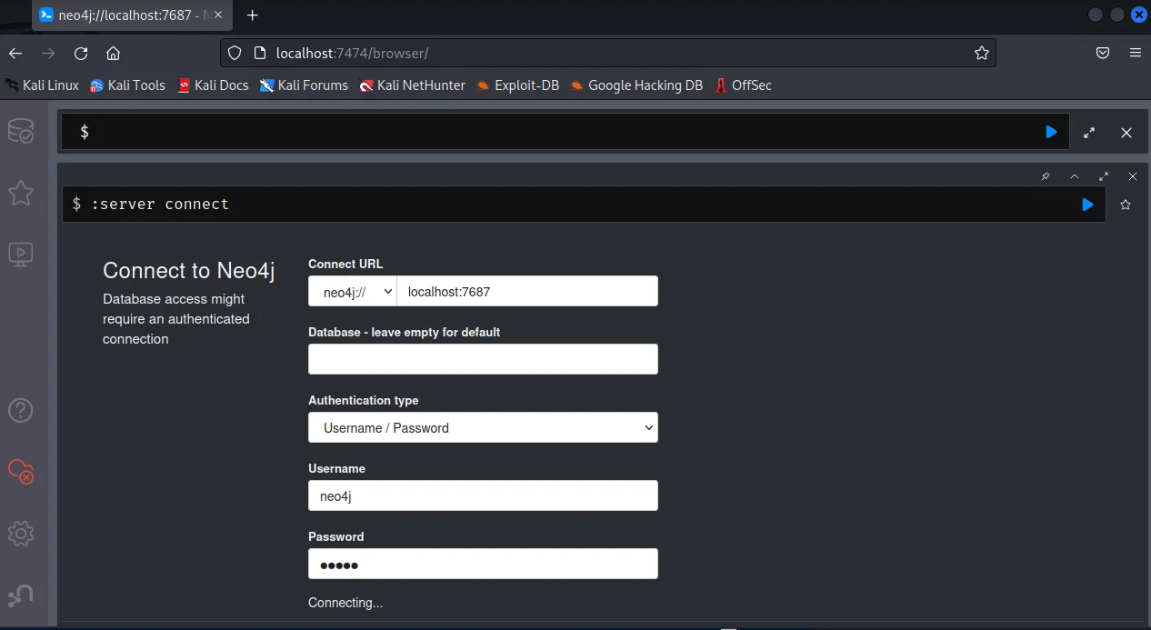Save :server connect as favorite star
Viewport: 1151px width, 630px height.
[x=1126, y=205]
